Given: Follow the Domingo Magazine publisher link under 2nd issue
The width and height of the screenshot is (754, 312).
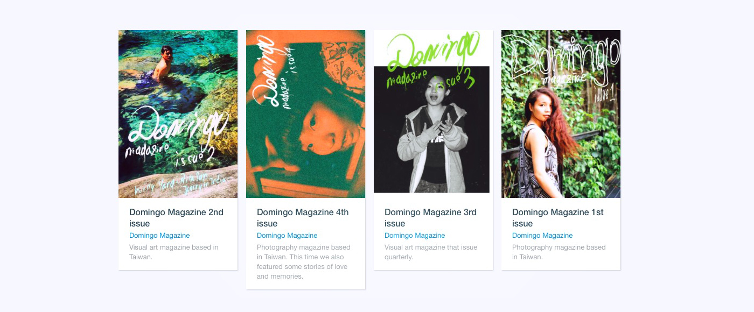Looking at the screenshot, I should (159, 236).
